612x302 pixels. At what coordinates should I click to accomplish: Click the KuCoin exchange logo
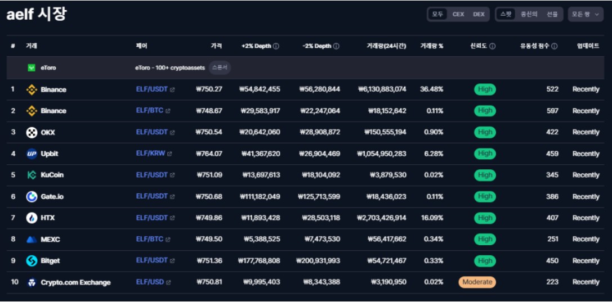32,175
